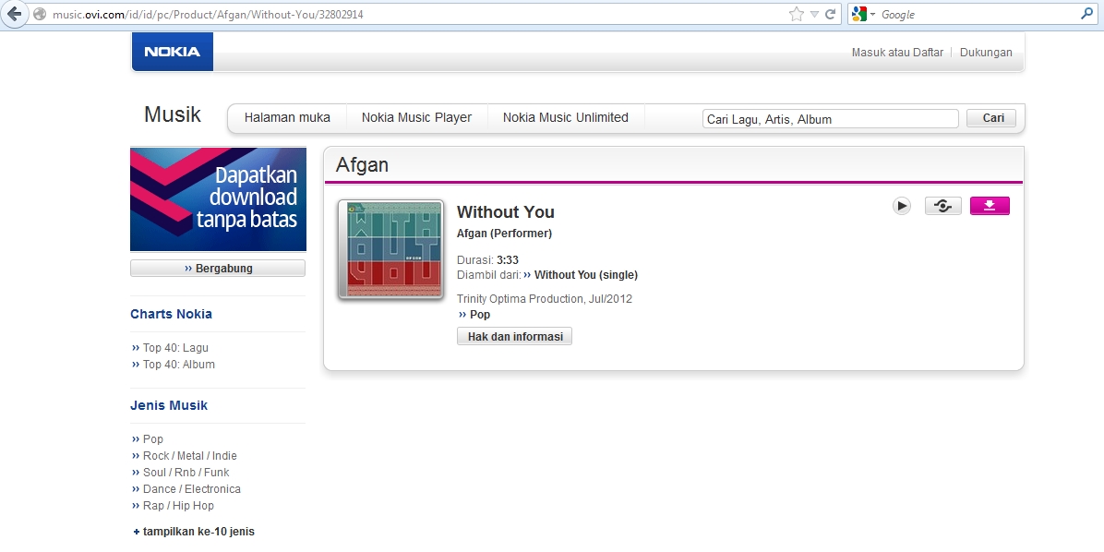Open Masuk atau Daftar link
The width and height of the screenshot is (1104, 552).
(x=897, y=52)
